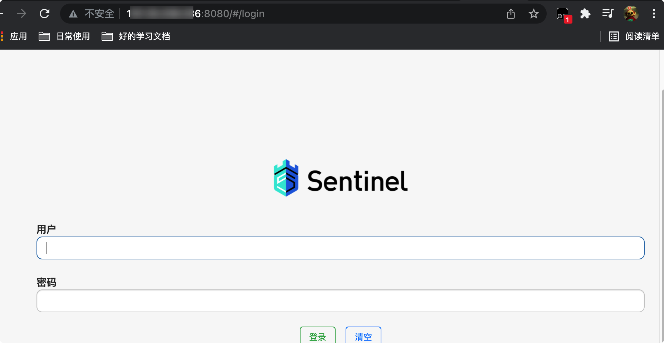Open the extension with red badge

coord(563,14)
